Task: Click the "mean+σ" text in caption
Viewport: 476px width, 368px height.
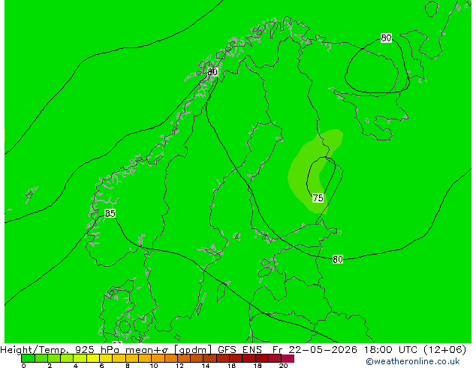Action: 148,350
